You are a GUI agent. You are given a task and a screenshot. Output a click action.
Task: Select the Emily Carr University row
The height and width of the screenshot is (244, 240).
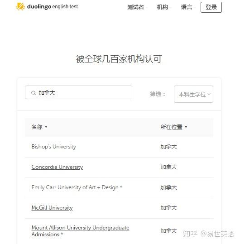pos(120,188)
